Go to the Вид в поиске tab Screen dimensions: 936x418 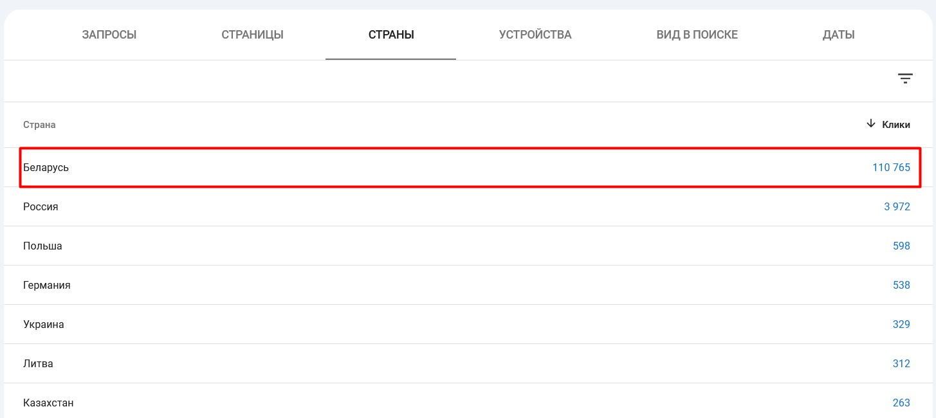point(697,35)
